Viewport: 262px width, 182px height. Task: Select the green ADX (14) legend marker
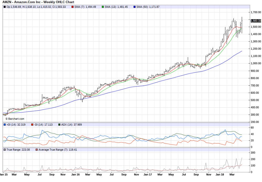click(59, 125)
